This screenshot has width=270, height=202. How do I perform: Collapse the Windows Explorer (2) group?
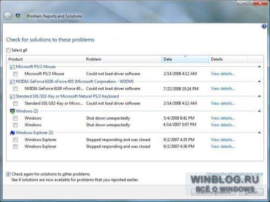coord(259,133)
